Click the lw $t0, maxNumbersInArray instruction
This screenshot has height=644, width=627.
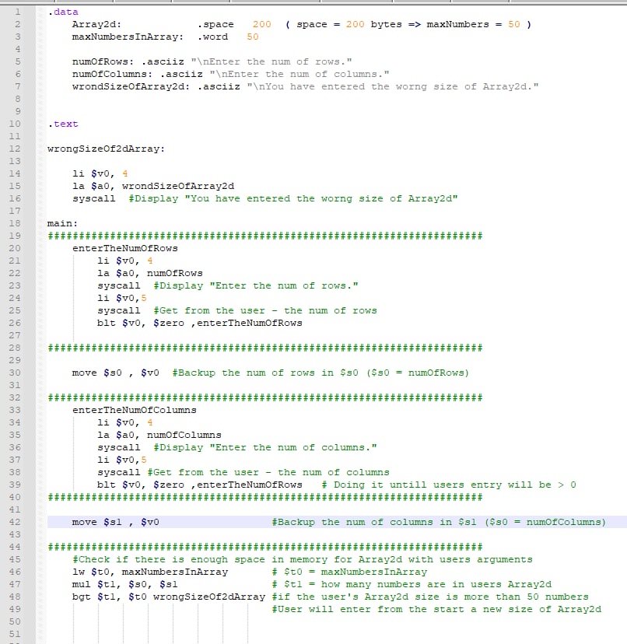tap(150, 572)
